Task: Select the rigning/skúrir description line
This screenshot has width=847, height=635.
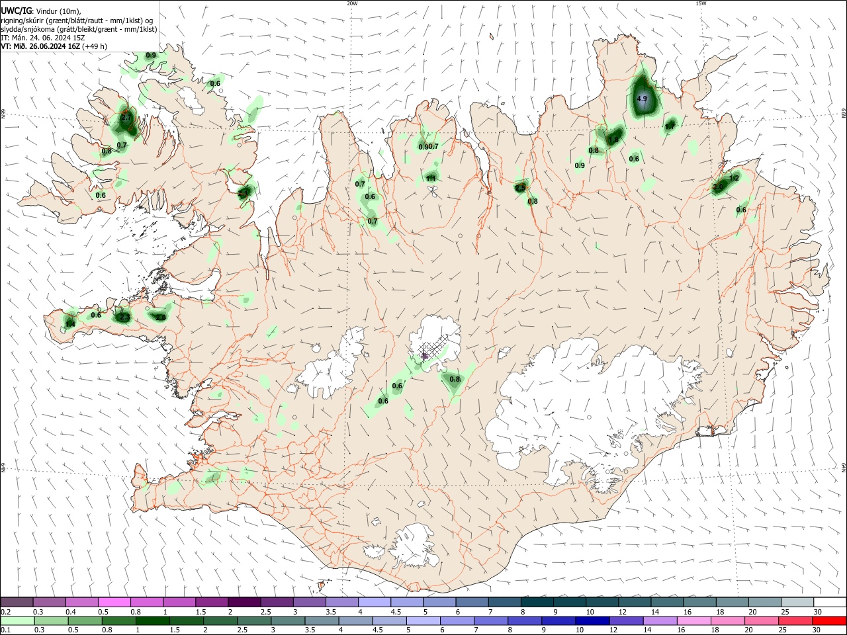Action: pyautogui.click(x=76, y=20)
